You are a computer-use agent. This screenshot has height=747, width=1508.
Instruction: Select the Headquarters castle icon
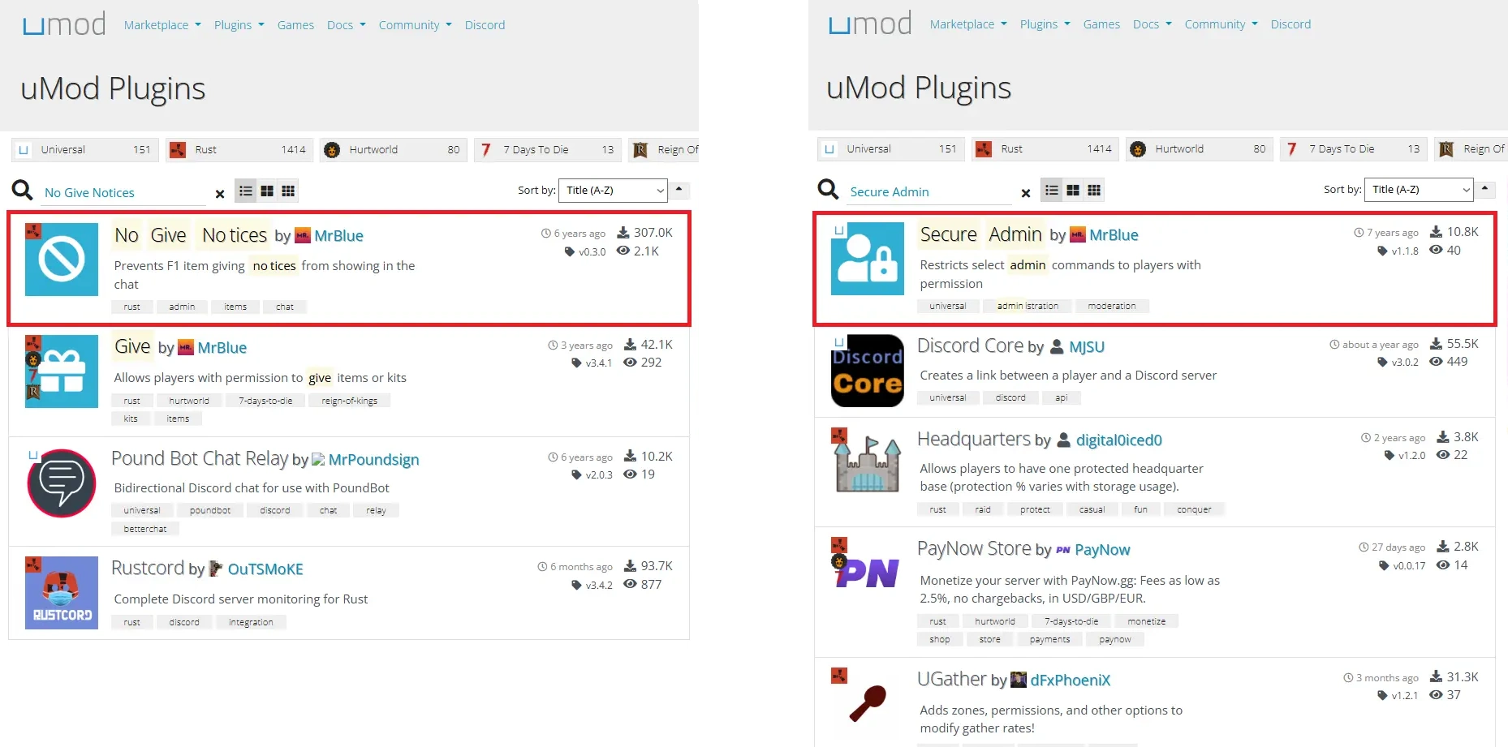(867, 464)
